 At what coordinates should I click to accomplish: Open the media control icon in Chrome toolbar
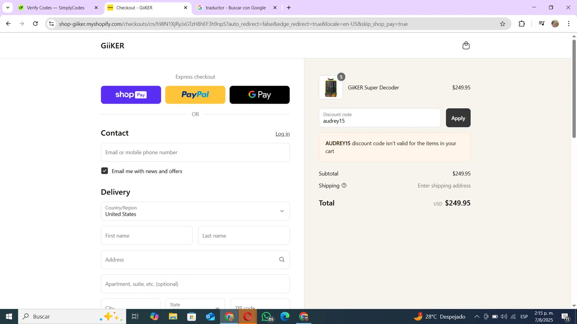pos(542,24)
